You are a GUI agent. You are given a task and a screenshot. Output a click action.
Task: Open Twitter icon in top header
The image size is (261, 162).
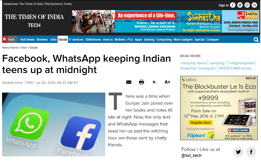click(x=240, y=5)
